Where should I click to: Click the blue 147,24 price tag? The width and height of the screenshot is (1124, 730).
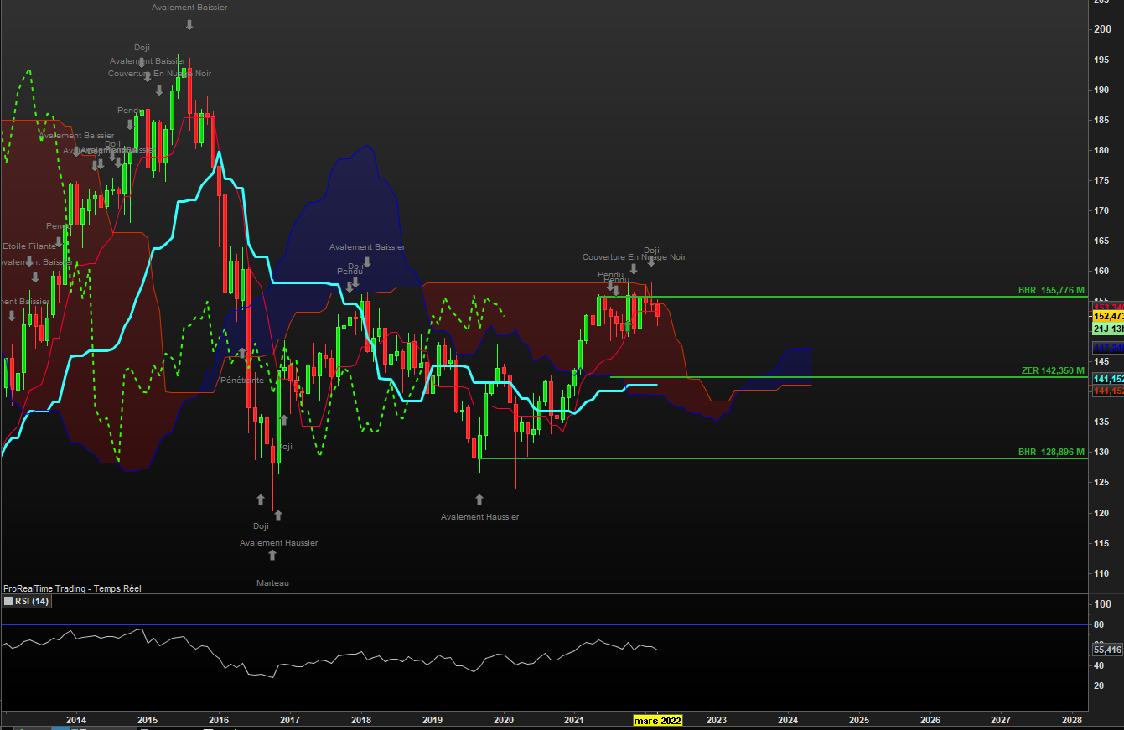click(x=1107, y=347)
